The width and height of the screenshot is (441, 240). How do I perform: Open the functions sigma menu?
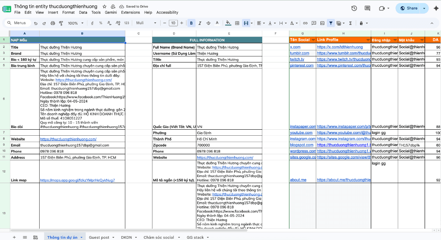click(351, 23)
